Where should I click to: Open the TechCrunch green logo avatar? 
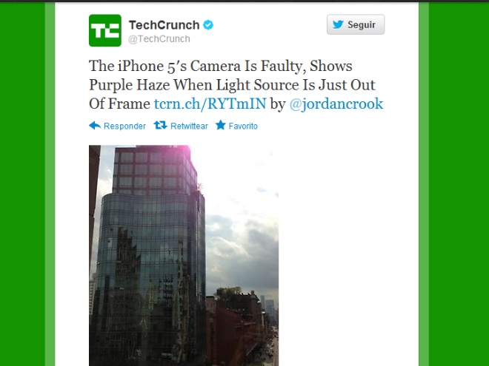(x=105, y=30)
